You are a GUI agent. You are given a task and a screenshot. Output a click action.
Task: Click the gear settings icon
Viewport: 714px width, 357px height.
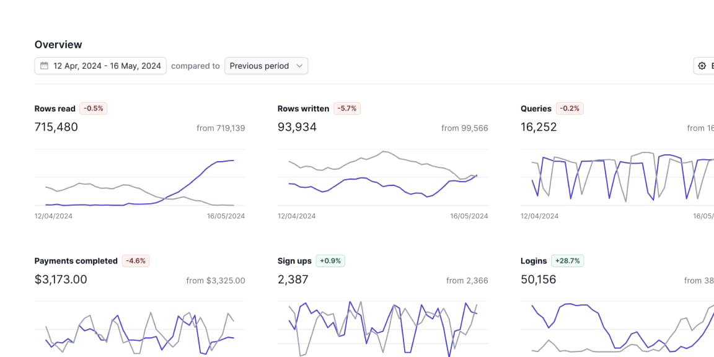[x=702, y=66]
